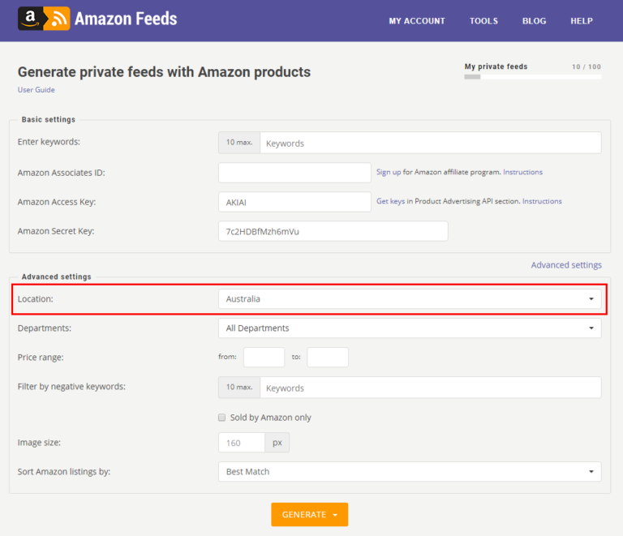Follow the Sign up affiliate link
The image size is (623, 536).
(x=389, y=172)
